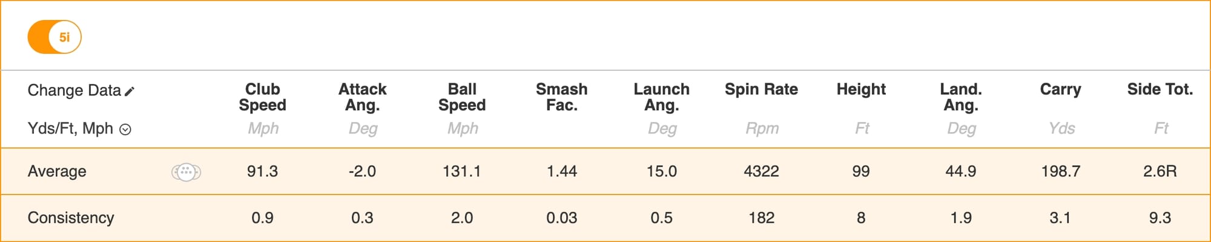This screenshot has width=1211, height=242.
Task: Click the average carry value 198.7
Action: click(x=1060, y=171)
